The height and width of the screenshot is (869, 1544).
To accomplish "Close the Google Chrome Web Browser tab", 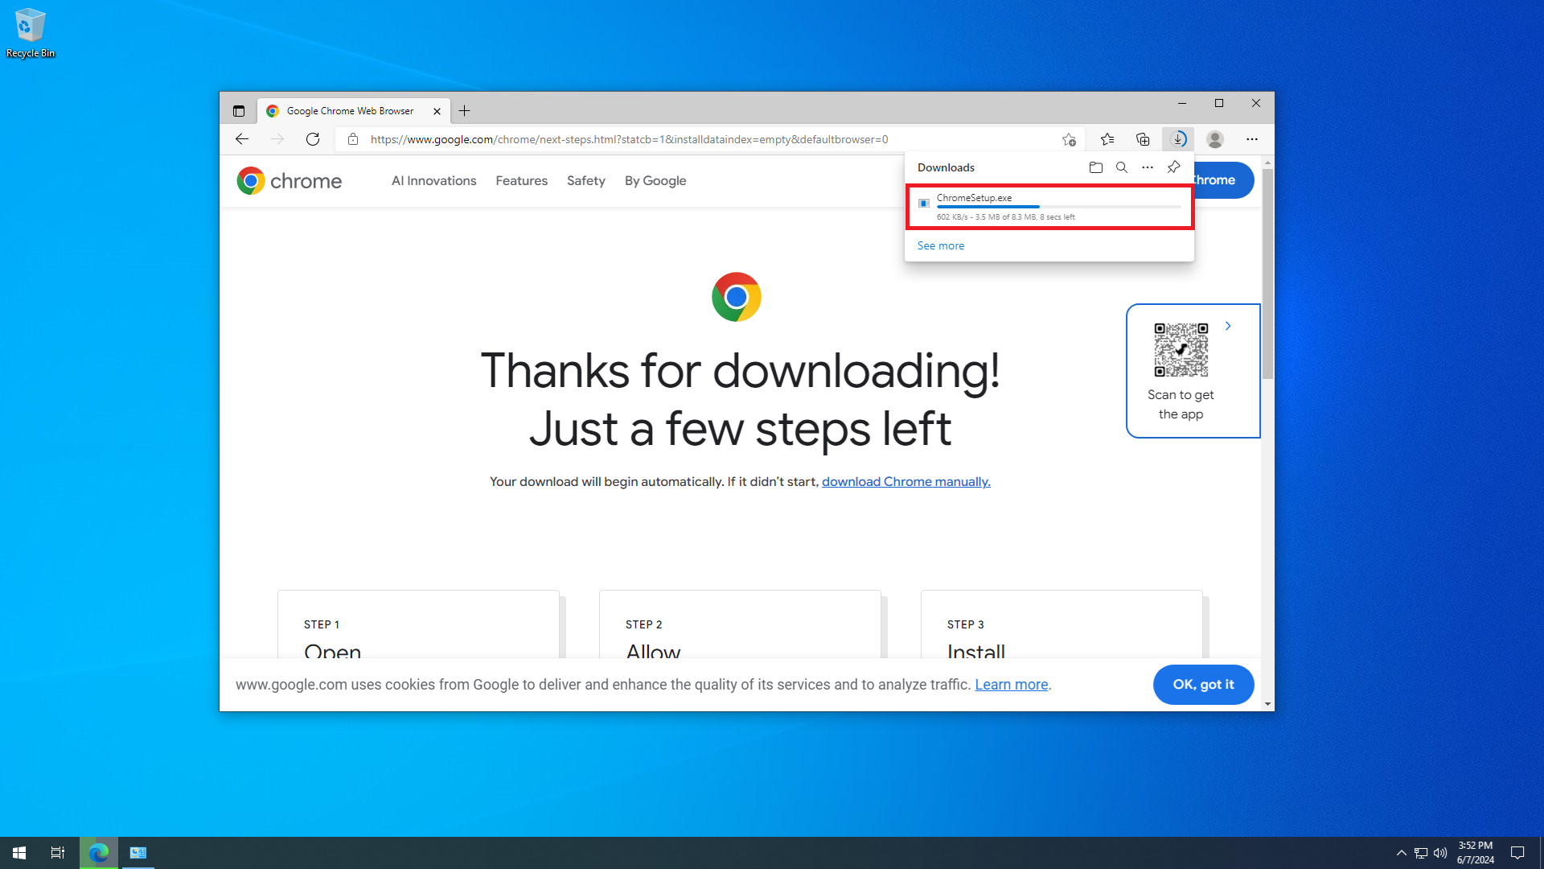I will 437,111.
